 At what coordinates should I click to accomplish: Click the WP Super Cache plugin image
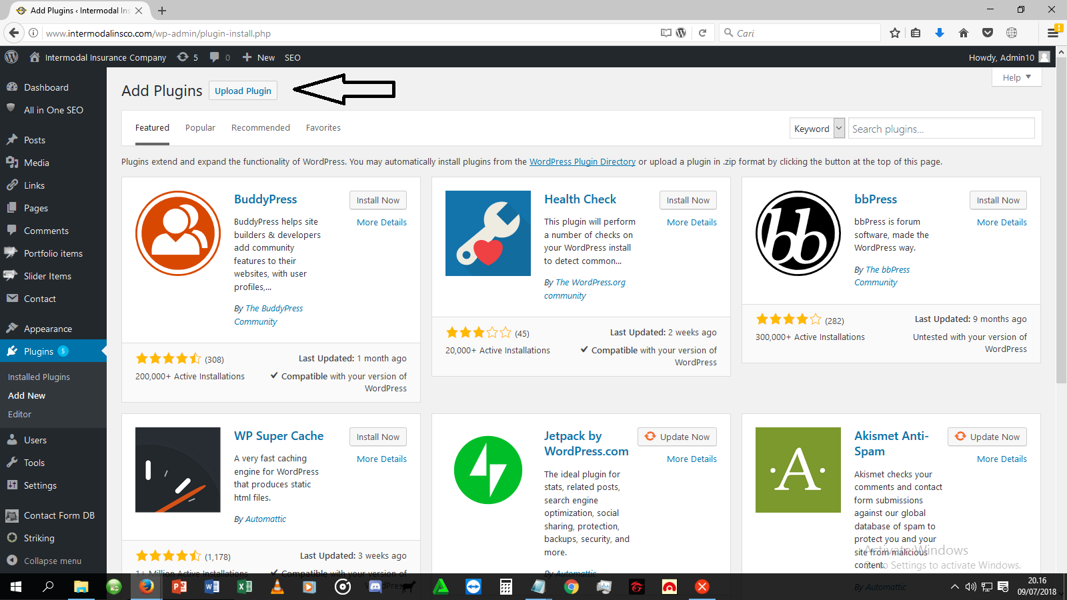(x=178, y=470)
